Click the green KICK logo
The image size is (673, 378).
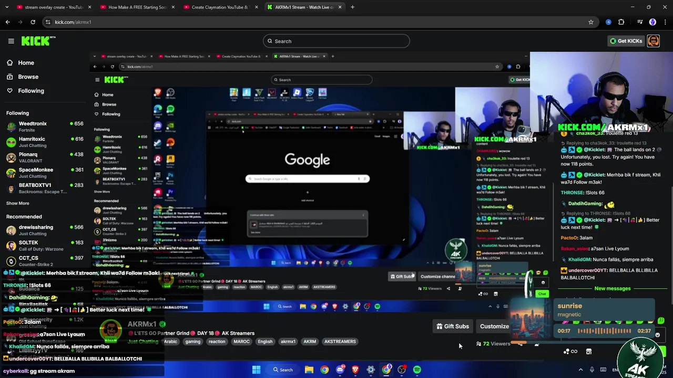(x=38, y=41)
